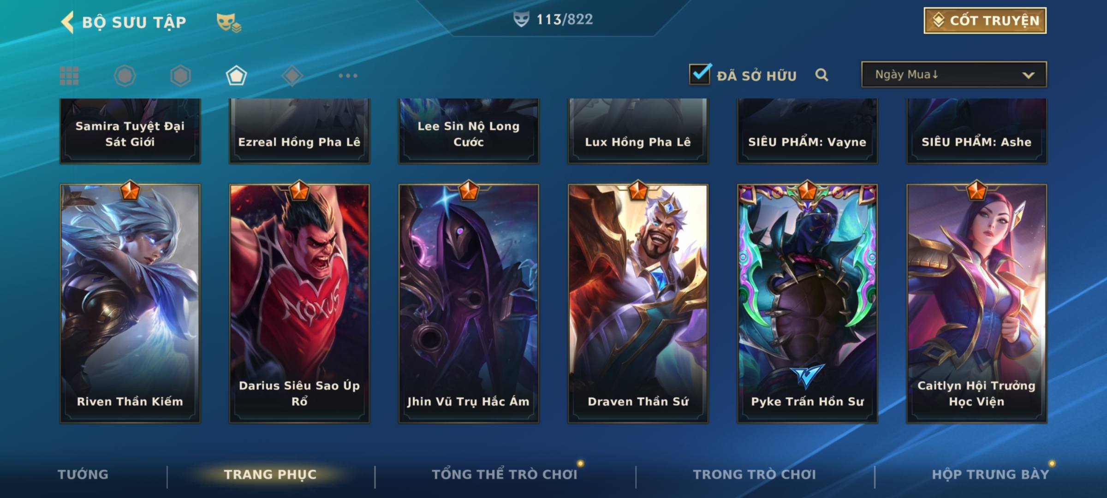Open the skin search magnifier
This screenshot has width=1107, height=498.
click(x=821, y=75)
